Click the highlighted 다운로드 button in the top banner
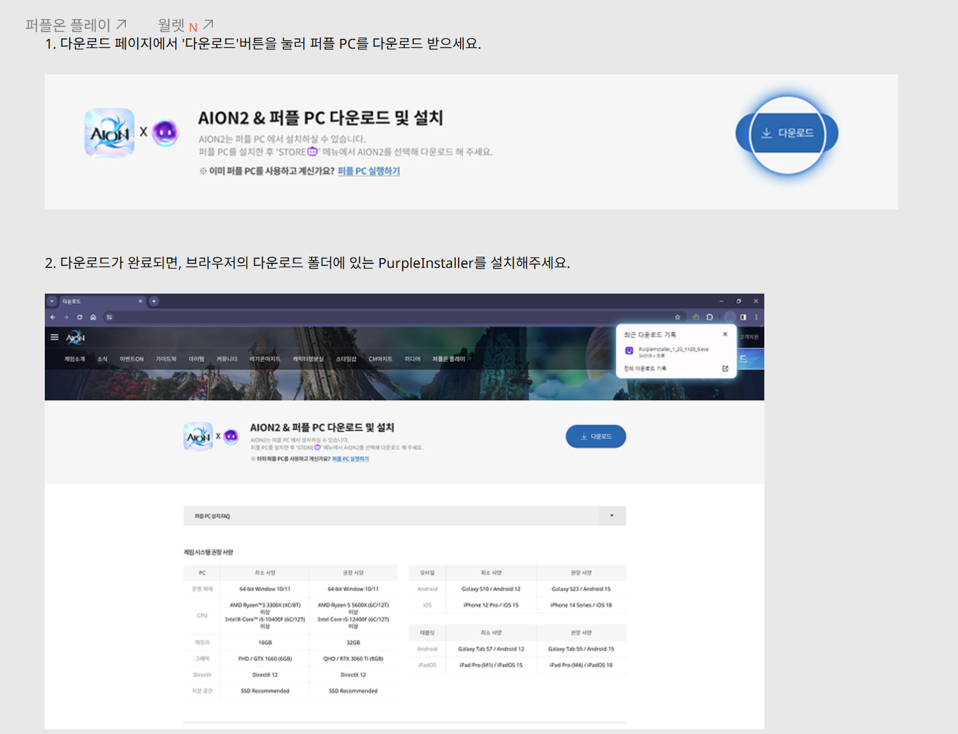This screenshot has width=958, height=734. click(787, 133)
